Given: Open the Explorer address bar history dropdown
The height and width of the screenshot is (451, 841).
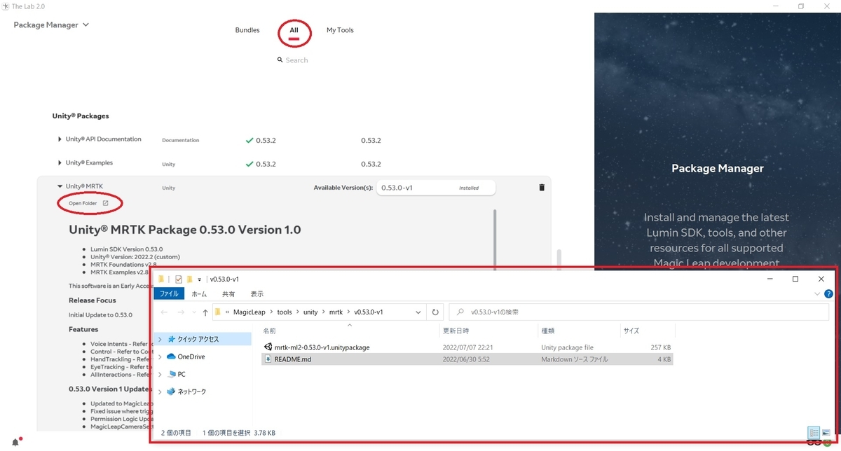Looking at the screenshot, I should [x=418, y=312].
